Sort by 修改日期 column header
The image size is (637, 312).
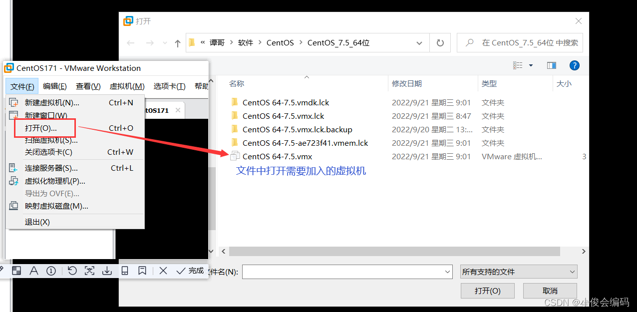(407, 84)
